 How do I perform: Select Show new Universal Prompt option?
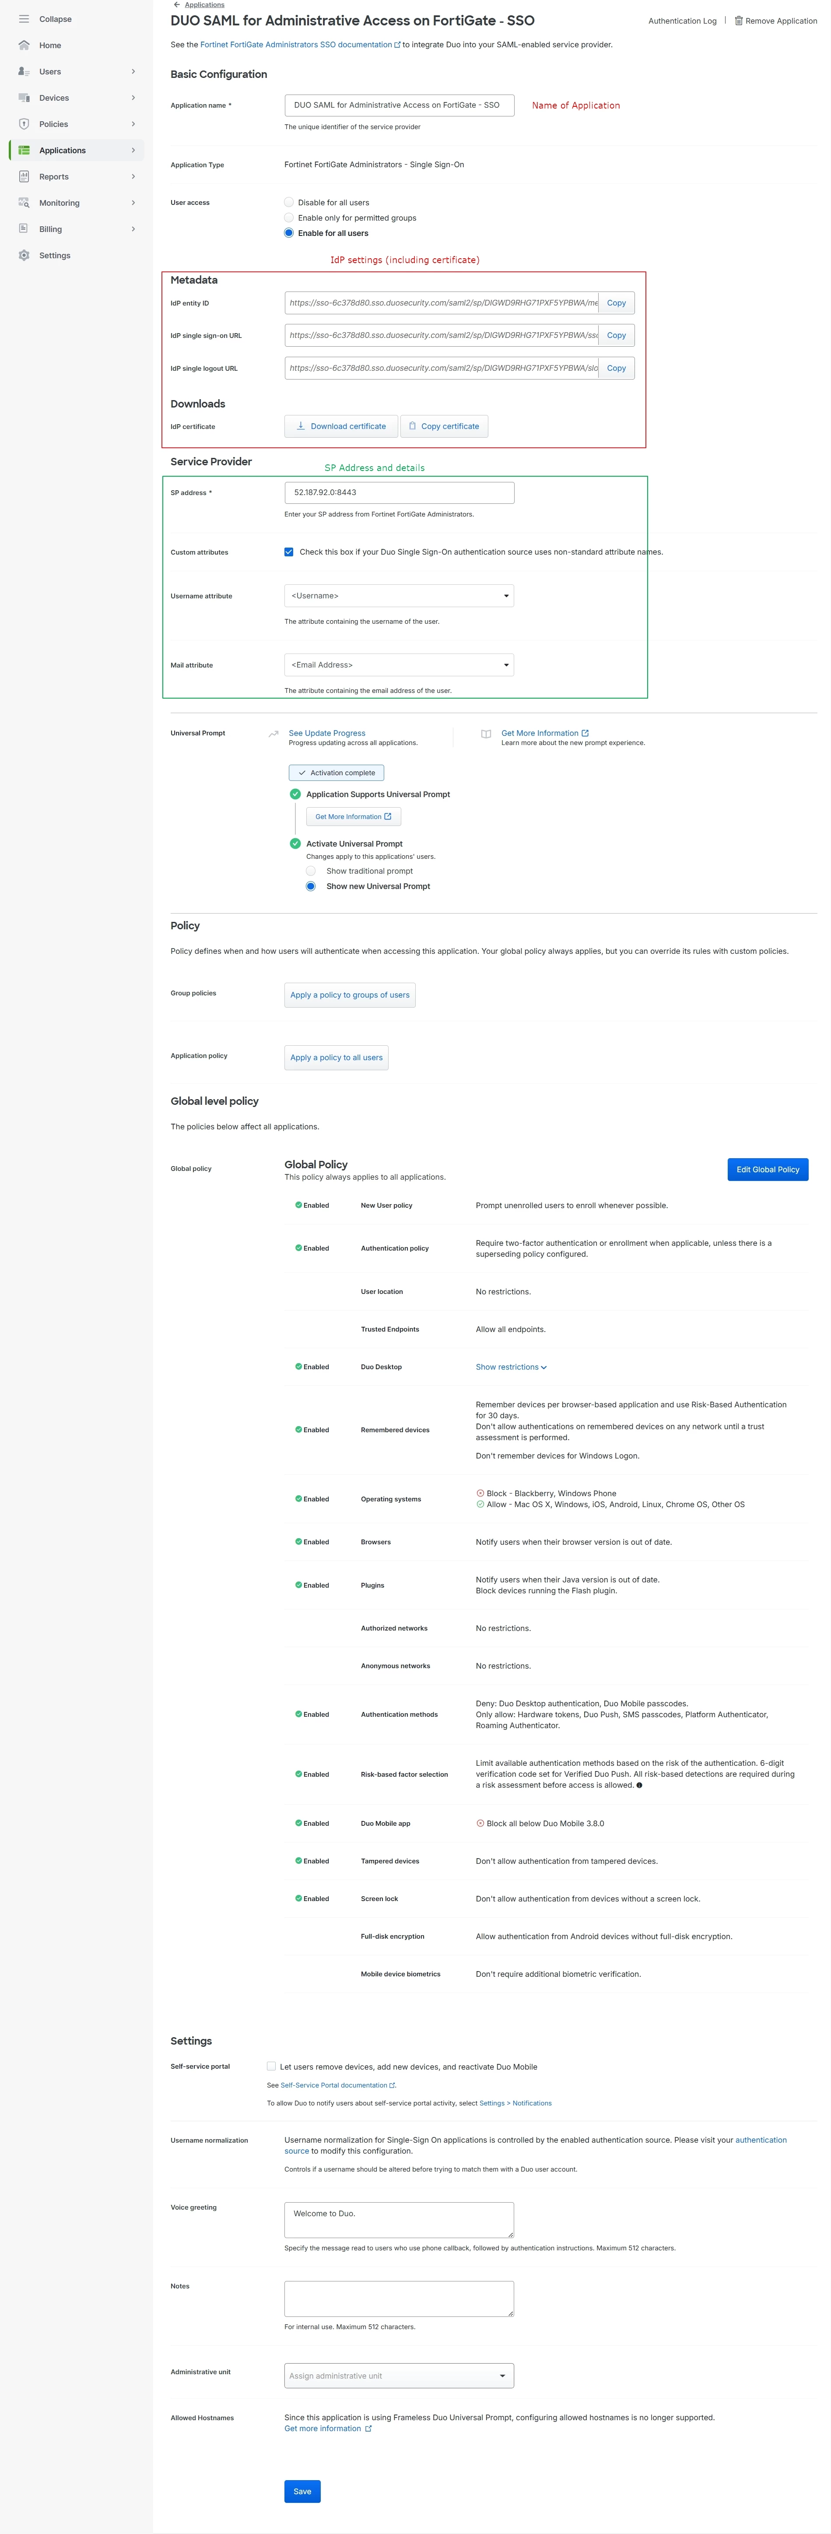pyautogui.click(x=311, y=886)
